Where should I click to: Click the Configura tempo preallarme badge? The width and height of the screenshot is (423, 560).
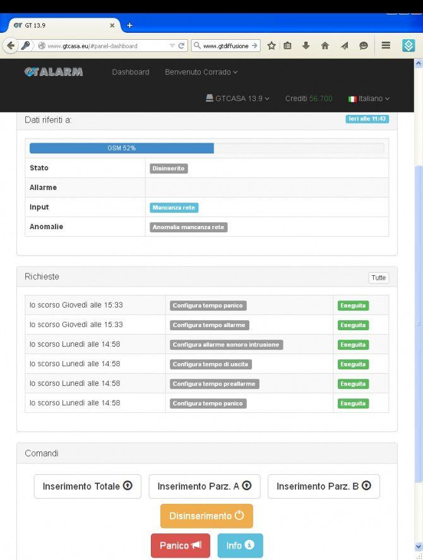(x=215, y=384)
